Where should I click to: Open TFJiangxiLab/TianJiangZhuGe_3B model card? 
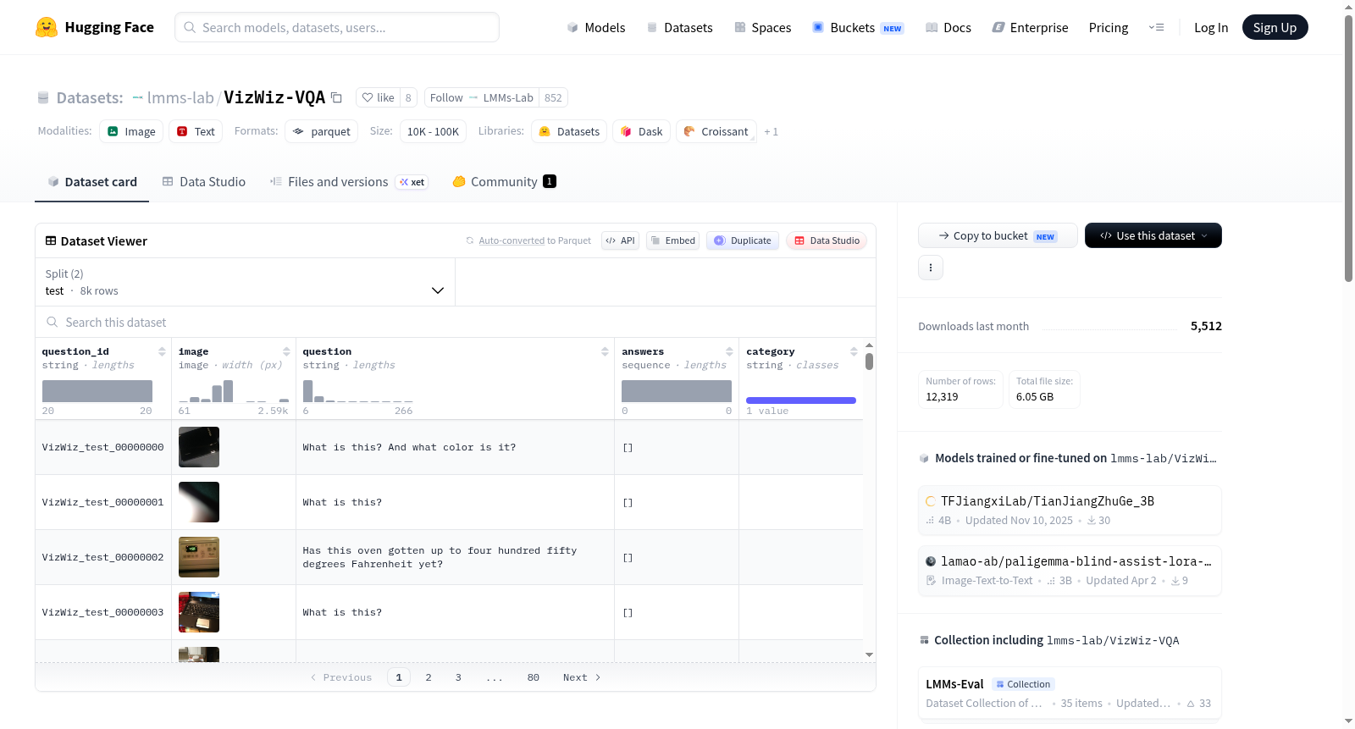(1070, 510)
